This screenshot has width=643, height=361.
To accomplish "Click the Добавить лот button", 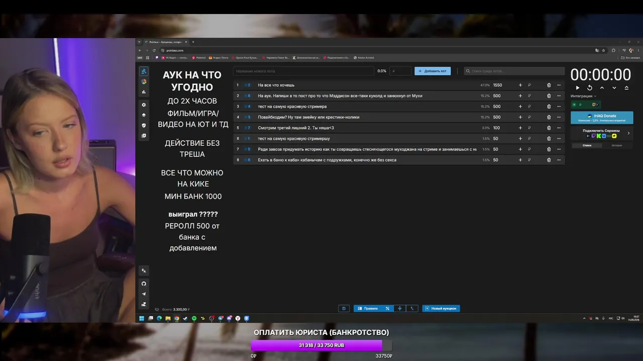I will coord(433,71).
